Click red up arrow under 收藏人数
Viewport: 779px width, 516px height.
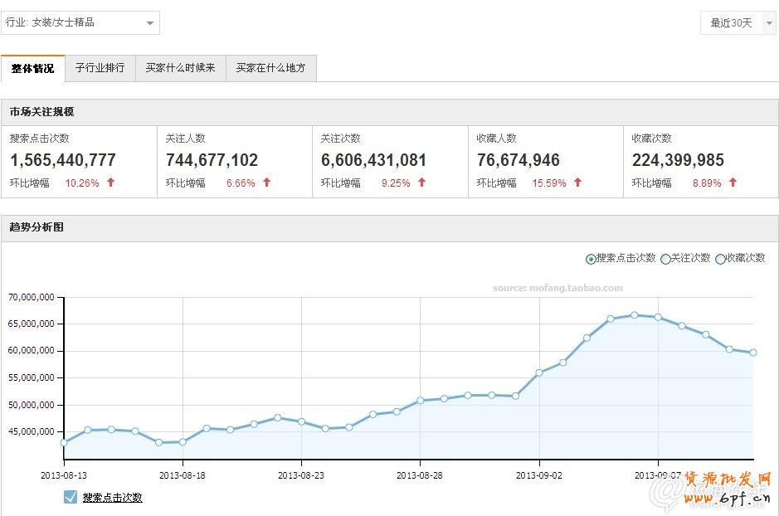[577, 183]
